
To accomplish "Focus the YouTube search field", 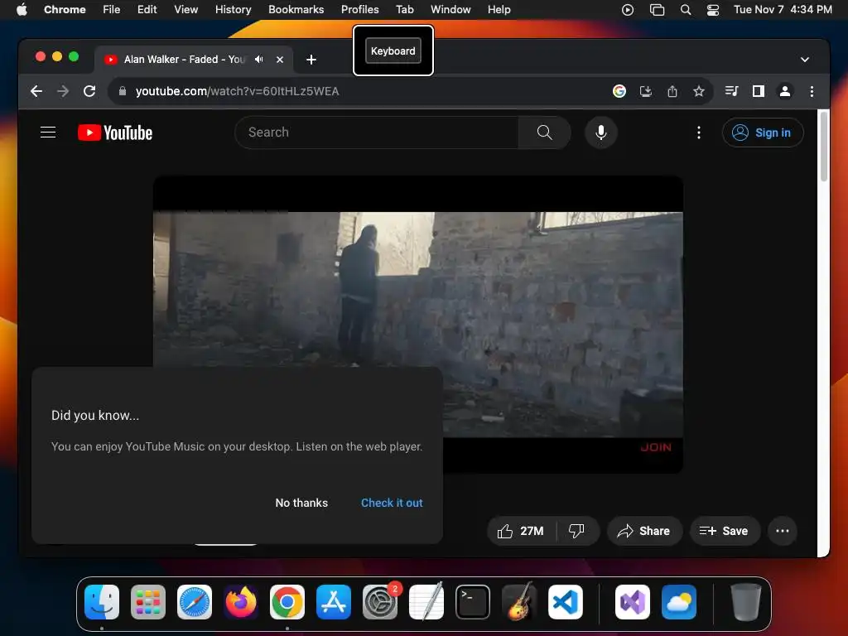I will point(377,132).
